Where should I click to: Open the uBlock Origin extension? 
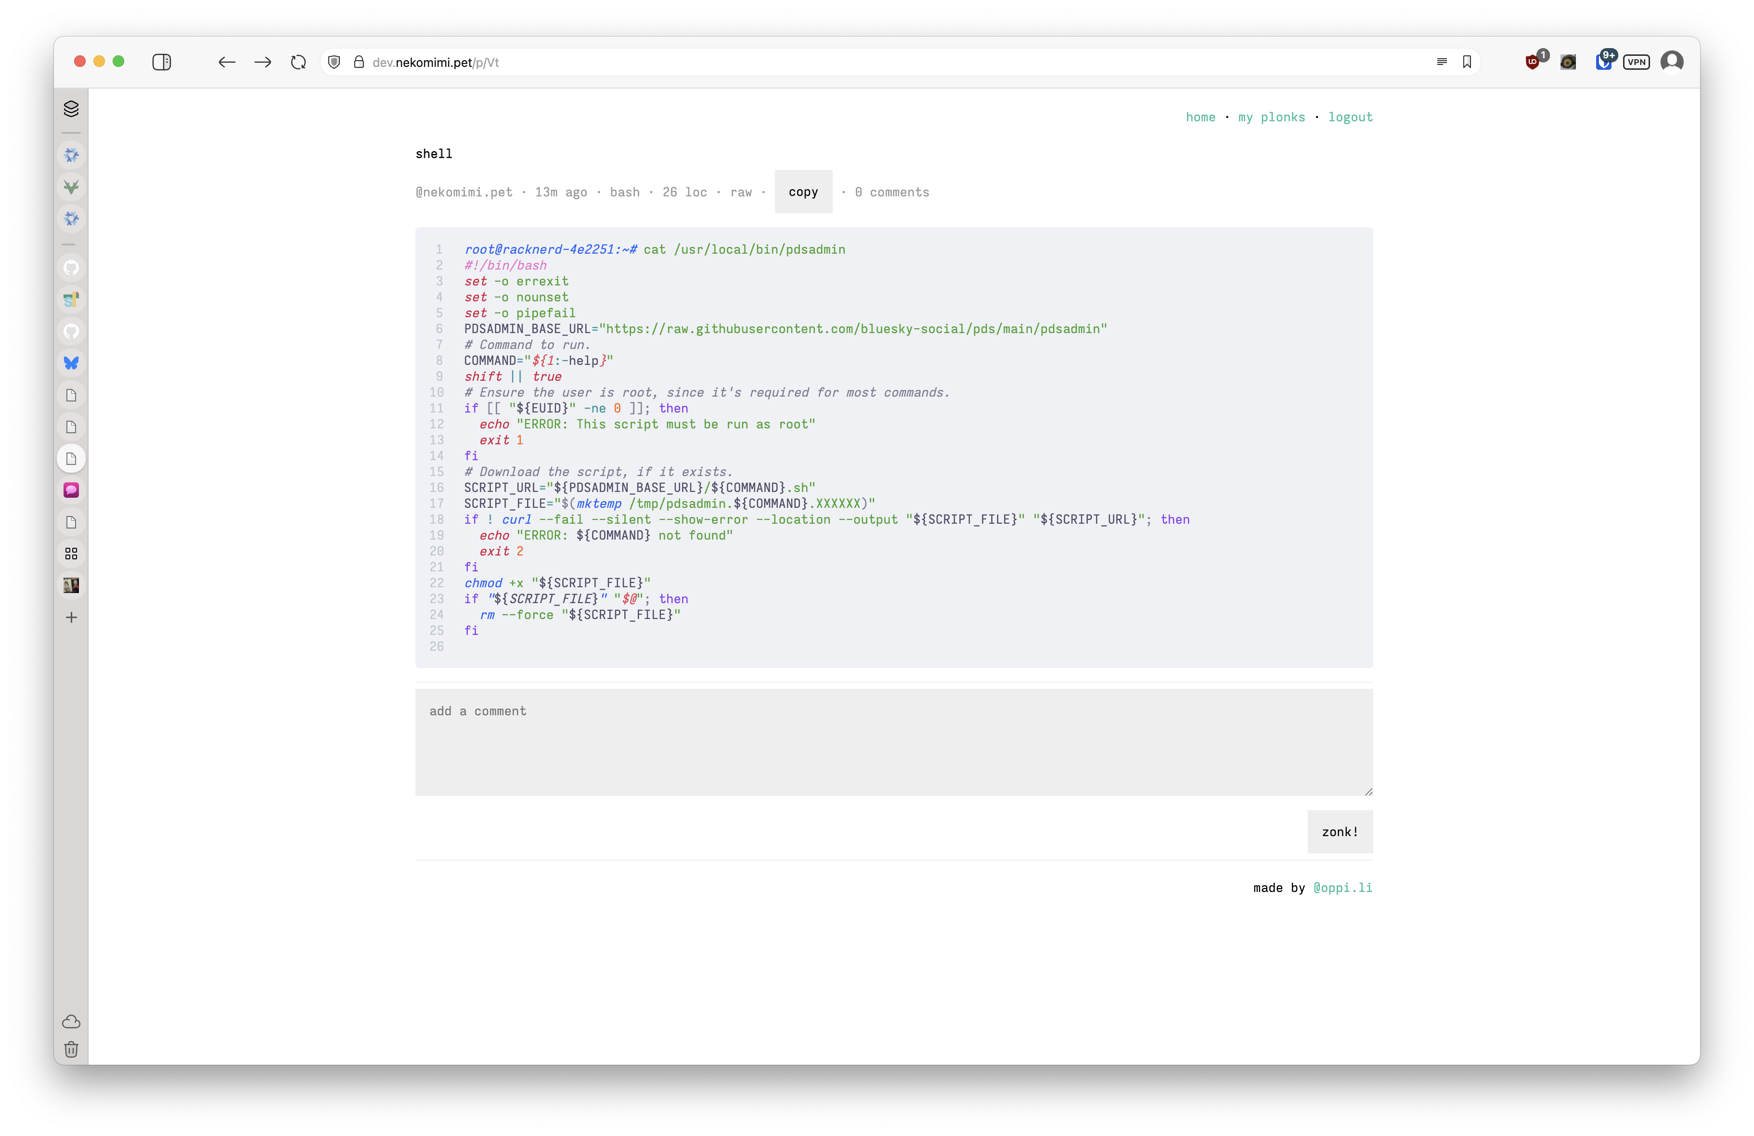click(x=1533, y=62)
